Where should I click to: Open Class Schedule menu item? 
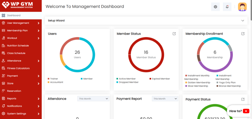click(21, 53)
